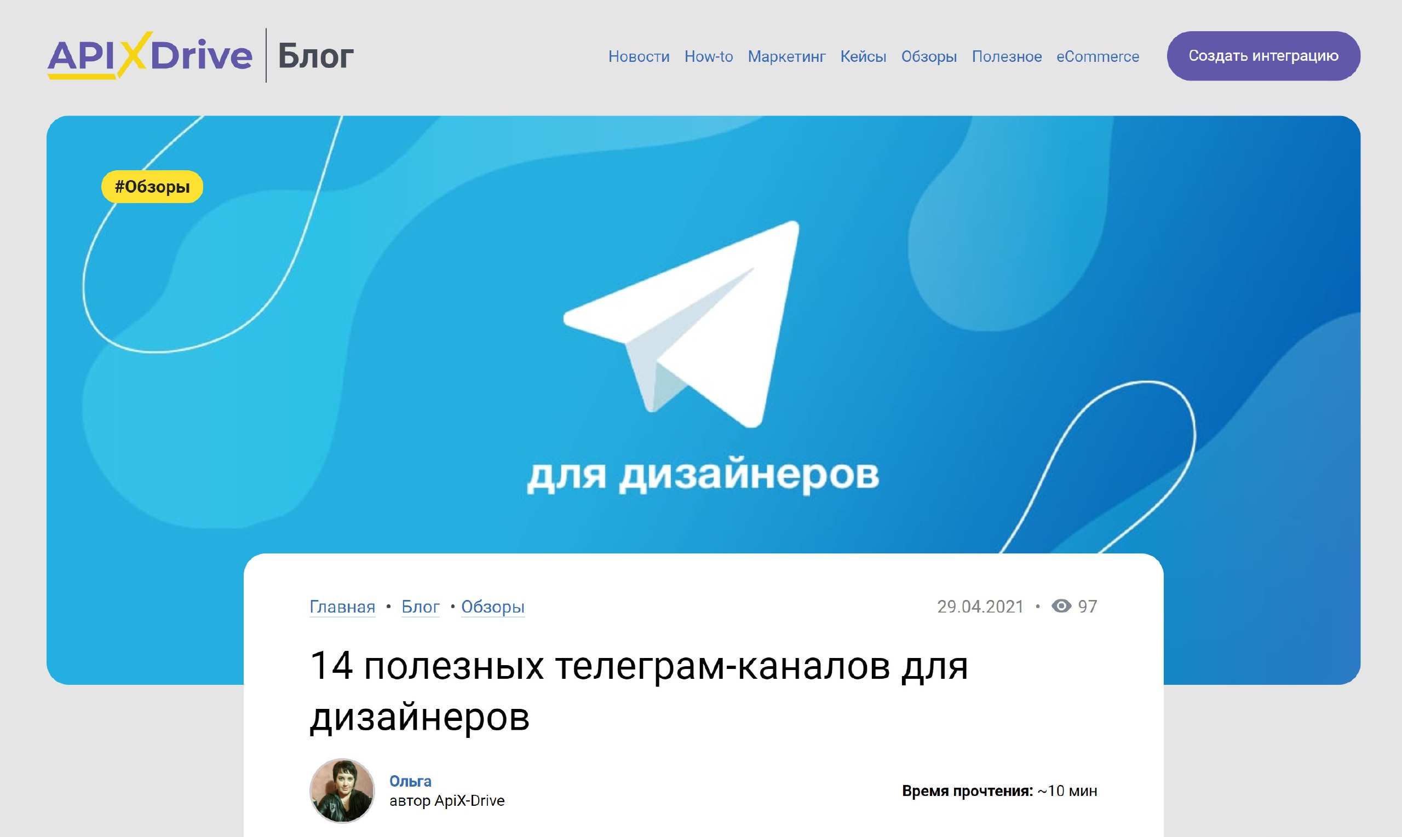Screen dimensions: 1402x837
Task: Open the Блог heading link
Action: pos(315,56)
